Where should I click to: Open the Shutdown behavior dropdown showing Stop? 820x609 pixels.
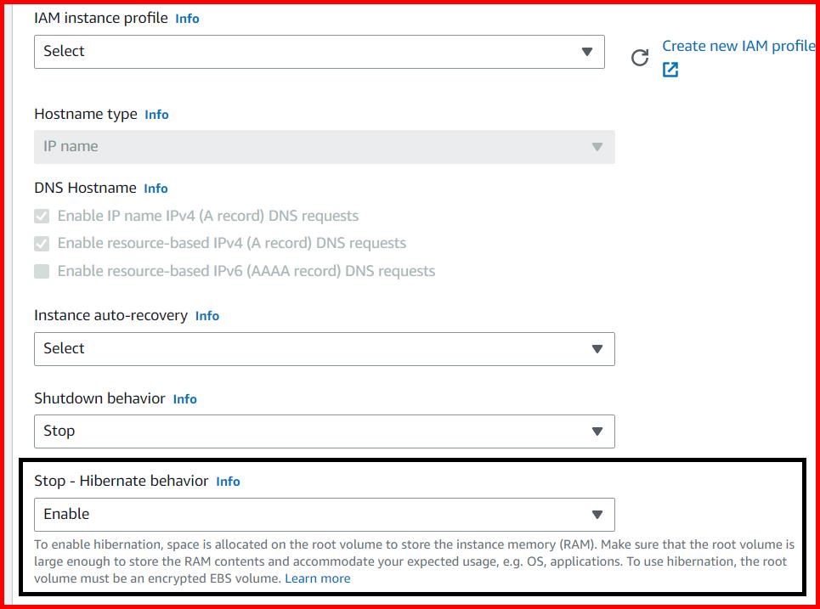click(323, 431)
